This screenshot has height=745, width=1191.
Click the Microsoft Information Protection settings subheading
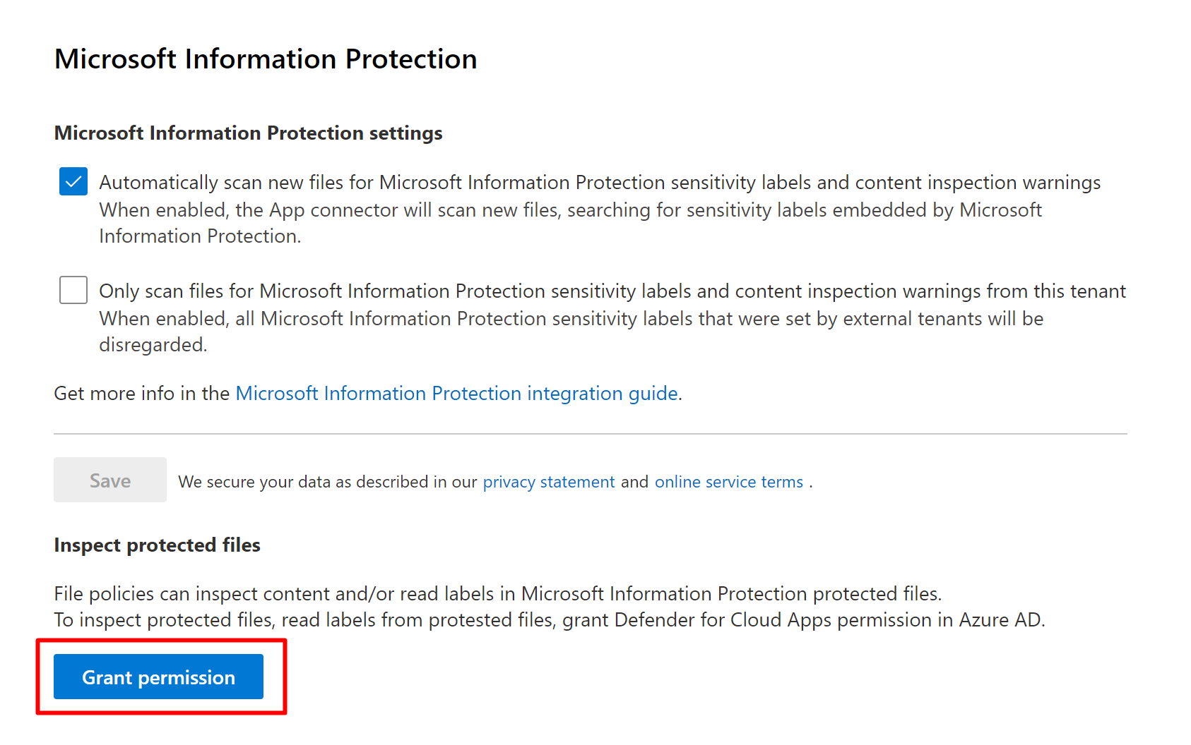click(x=248, y=133)
